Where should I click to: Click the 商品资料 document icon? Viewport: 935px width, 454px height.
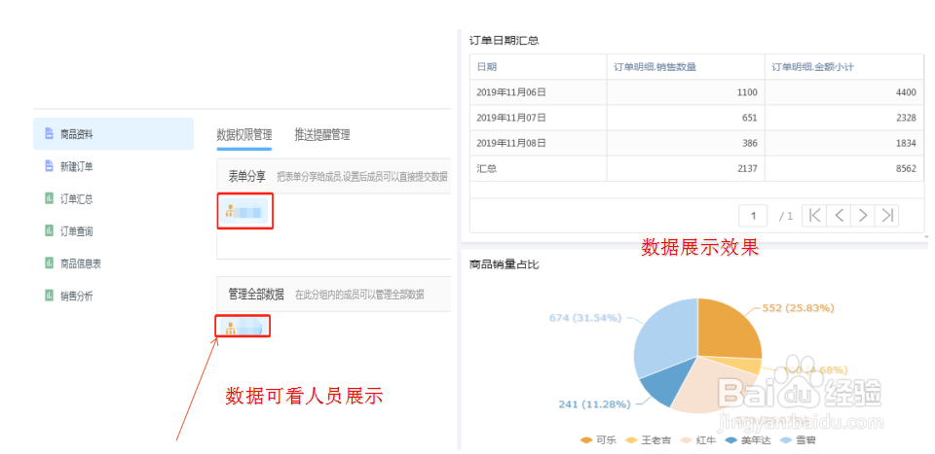click(50, 134)
